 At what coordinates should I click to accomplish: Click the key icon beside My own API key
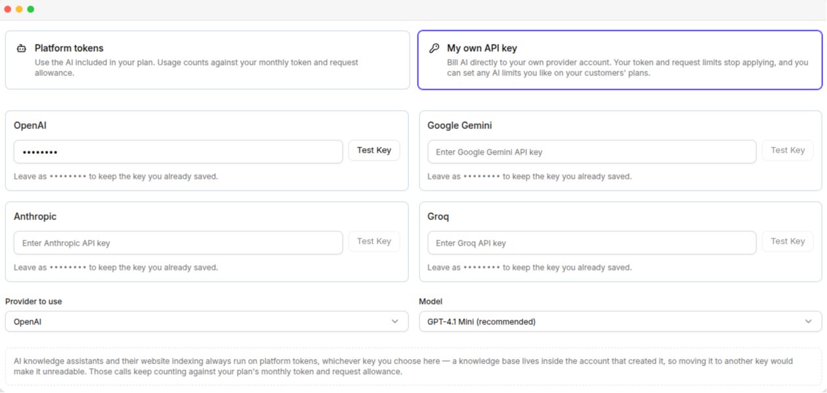434,48
